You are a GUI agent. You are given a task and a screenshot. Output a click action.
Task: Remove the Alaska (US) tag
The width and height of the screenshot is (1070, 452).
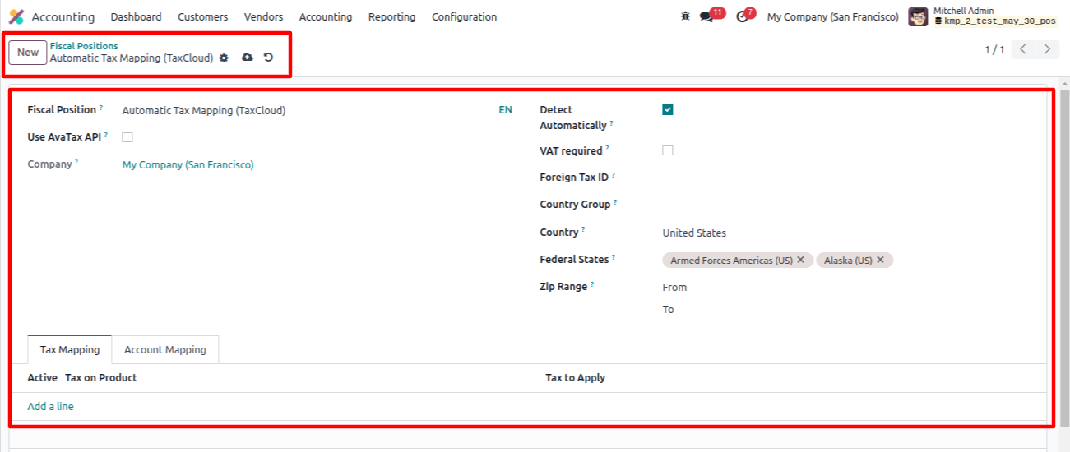point(880,260)
